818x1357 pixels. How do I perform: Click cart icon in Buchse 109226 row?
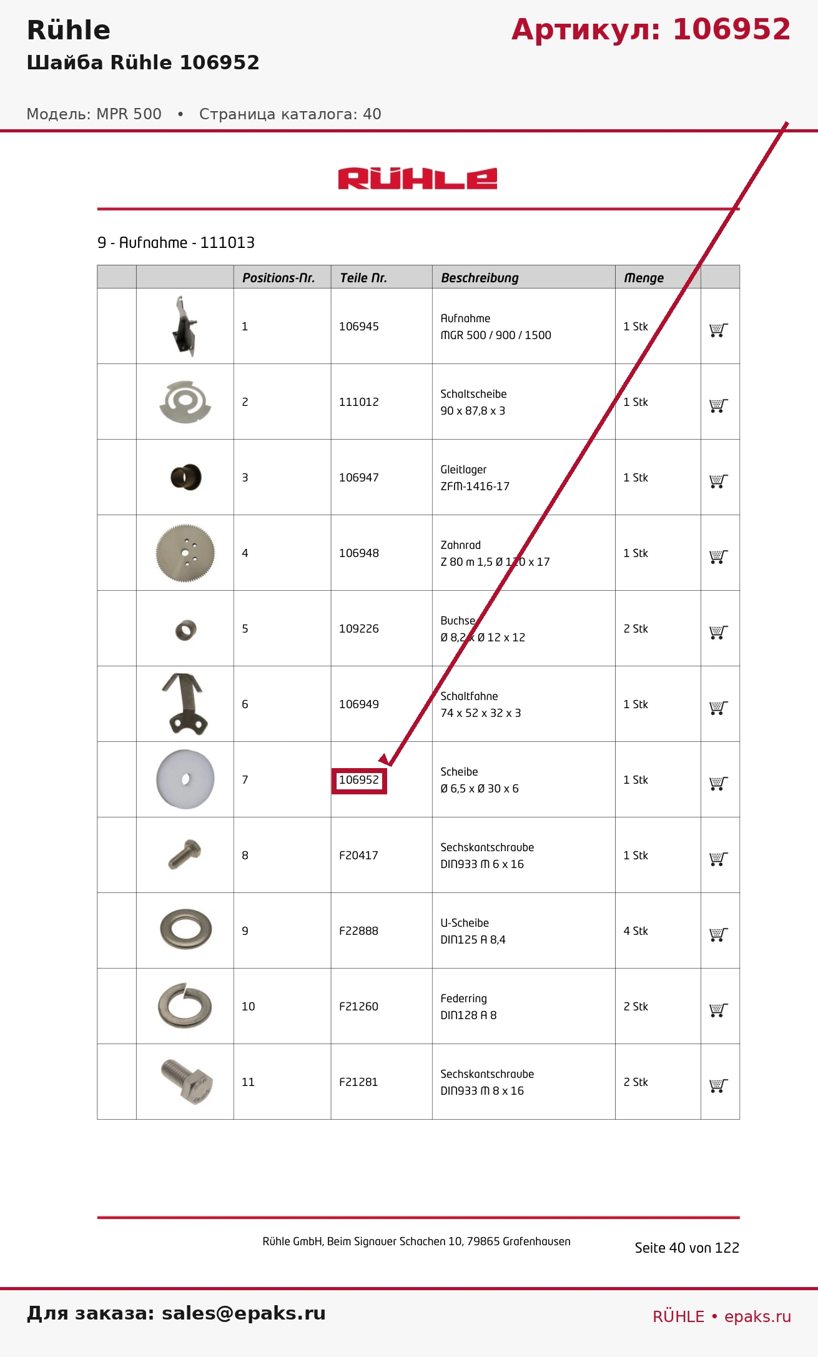click(x=719, y=633)
